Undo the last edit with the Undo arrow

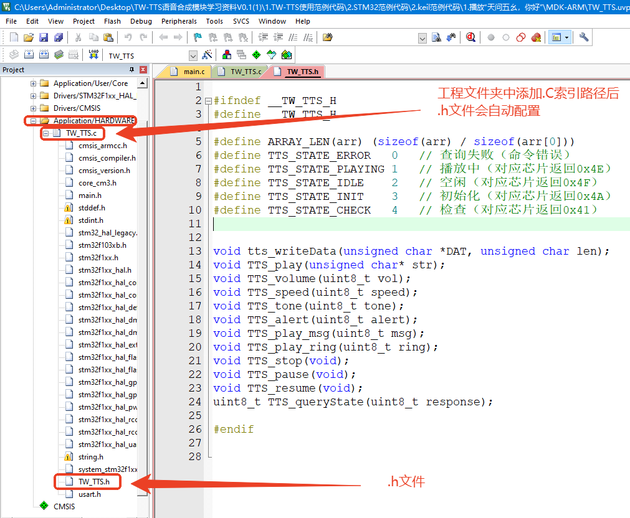click(x=128, y=37)
